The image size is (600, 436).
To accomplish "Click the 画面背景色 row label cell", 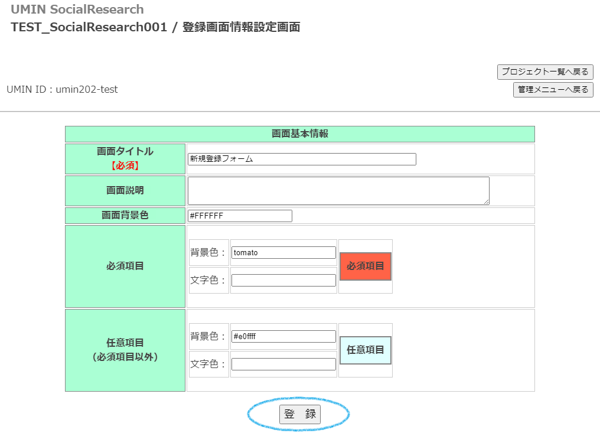I will 125,215.
